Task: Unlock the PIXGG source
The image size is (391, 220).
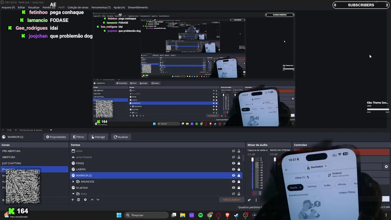Action: pyautogui.click(x=239, y=163)
